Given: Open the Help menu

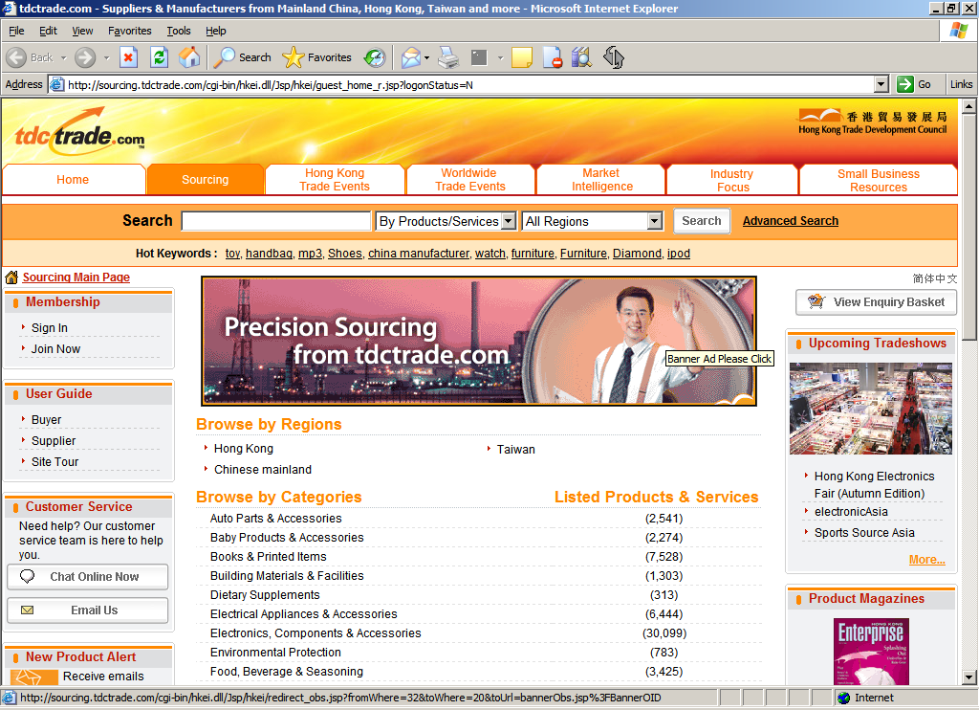Looking at the screenshot, I should tap(216, 31).
